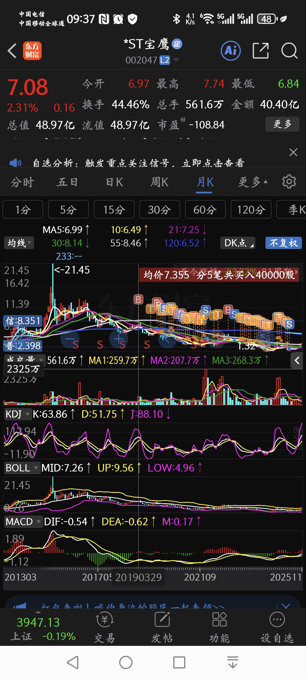Tap the 普:2.398 price label
This screenshot has height=679, width=306.
pos(23,346)
